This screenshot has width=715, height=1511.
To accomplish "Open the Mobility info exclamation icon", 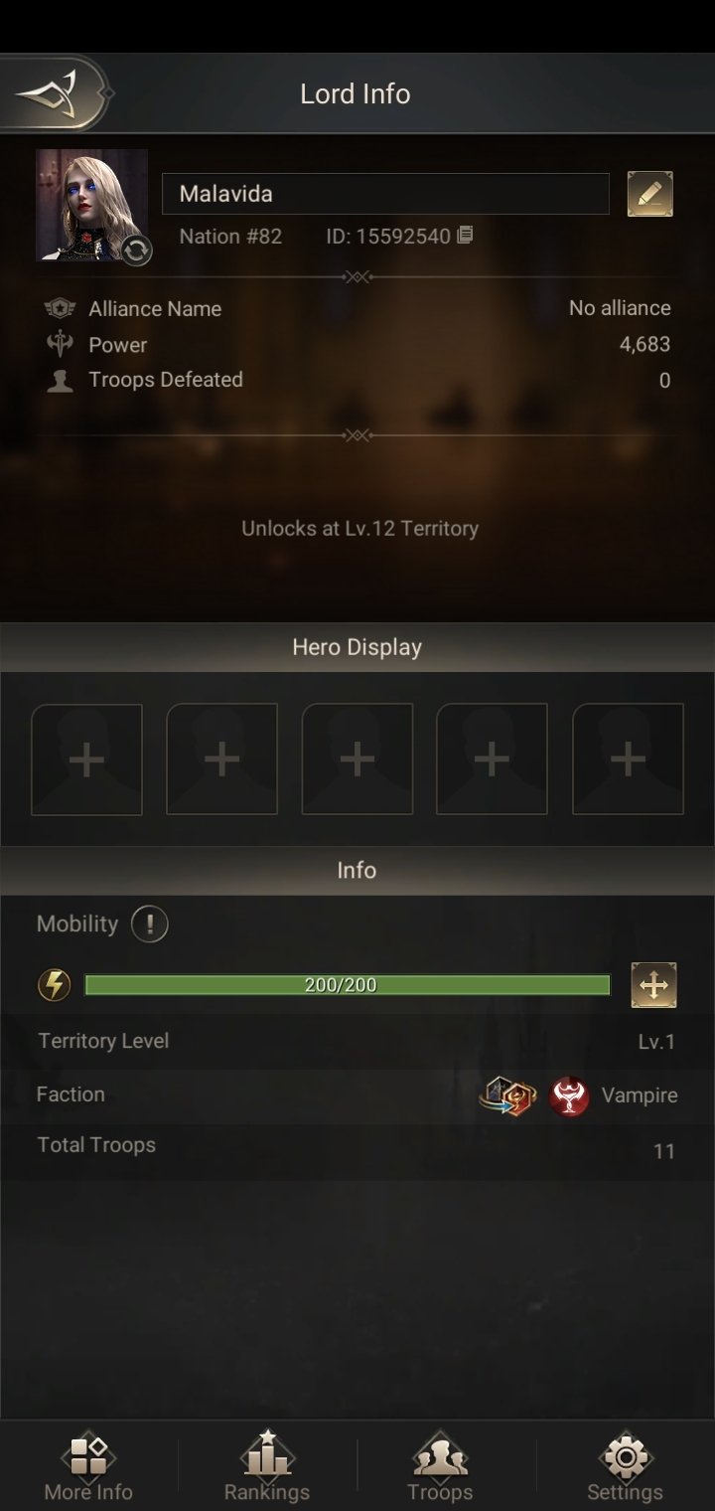I will 149,924.
